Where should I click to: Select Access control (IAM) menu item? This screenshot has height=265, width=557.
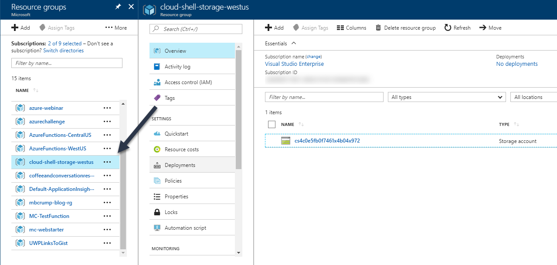[x=188, y=82]
